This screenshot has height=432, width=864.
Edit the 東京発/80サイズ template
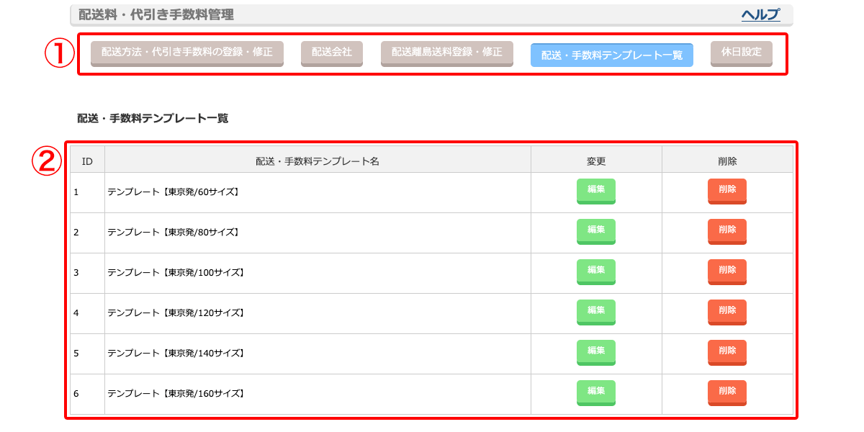pos(596,232)
